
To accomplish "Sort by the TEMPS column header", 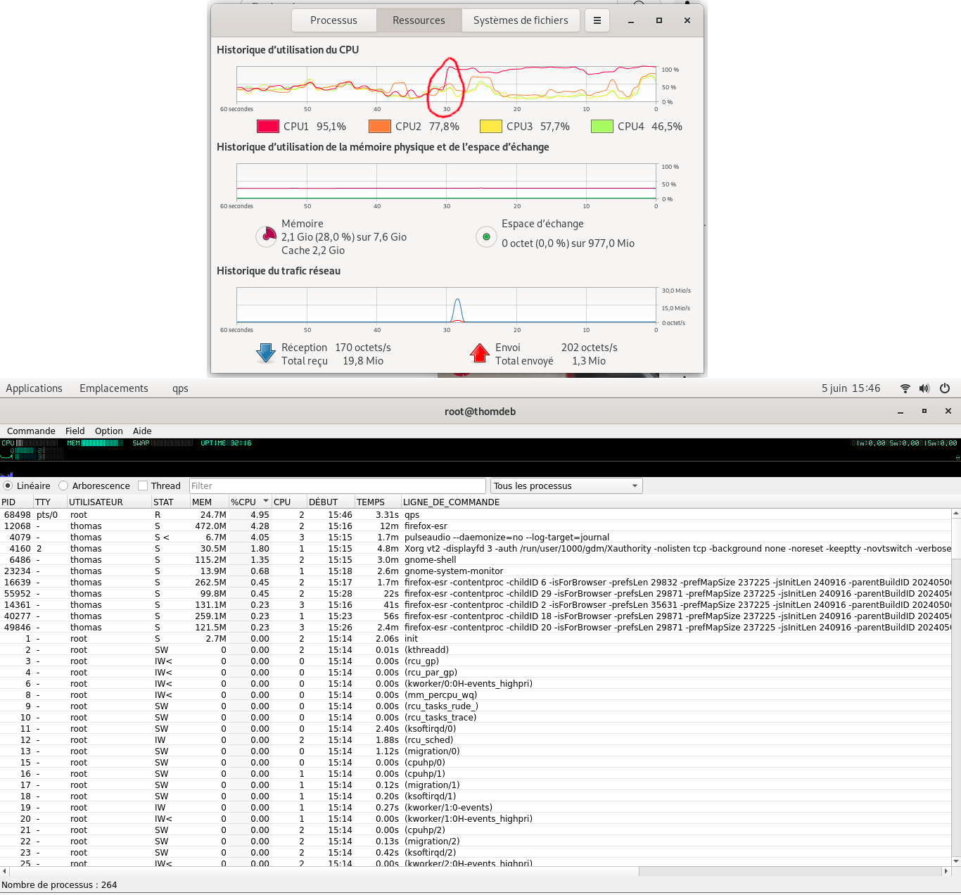I will coord(378,502).
